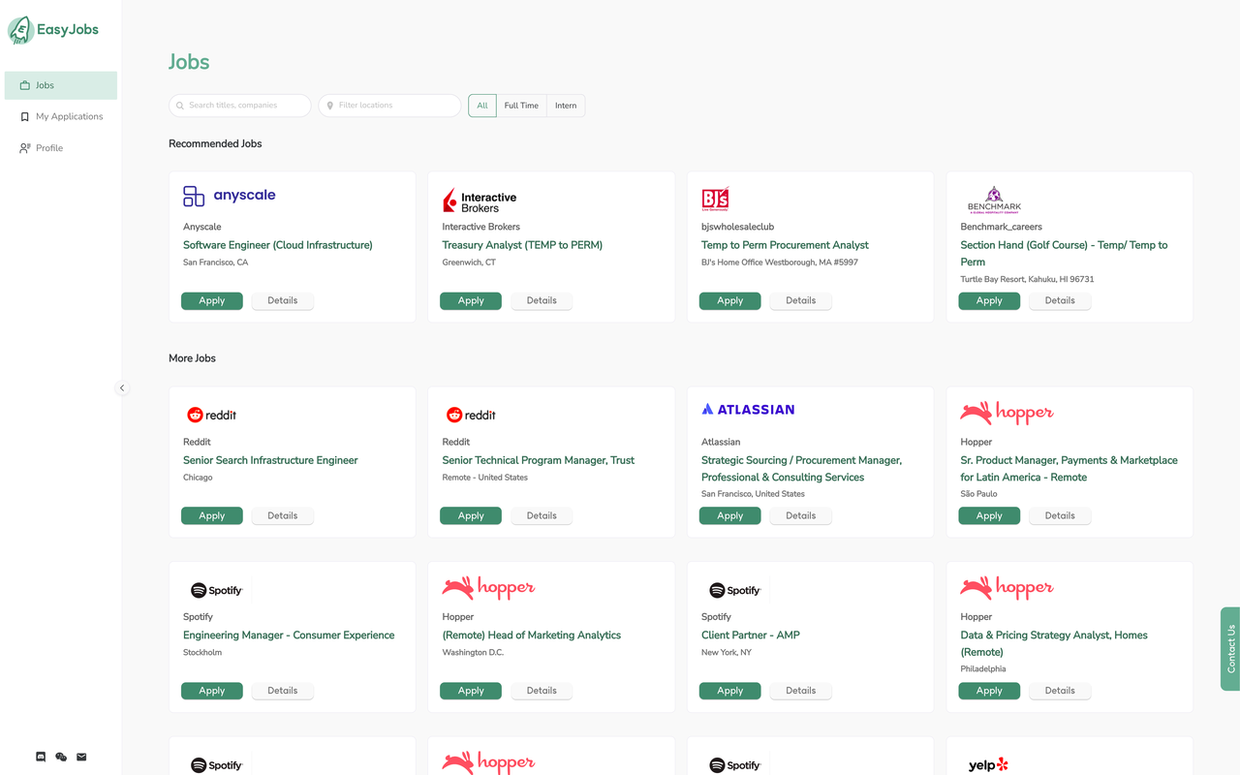This screenshot has height=775, width=1240.
Task: Focus the Search titles, companies field
Action: (x=240, y=106)
